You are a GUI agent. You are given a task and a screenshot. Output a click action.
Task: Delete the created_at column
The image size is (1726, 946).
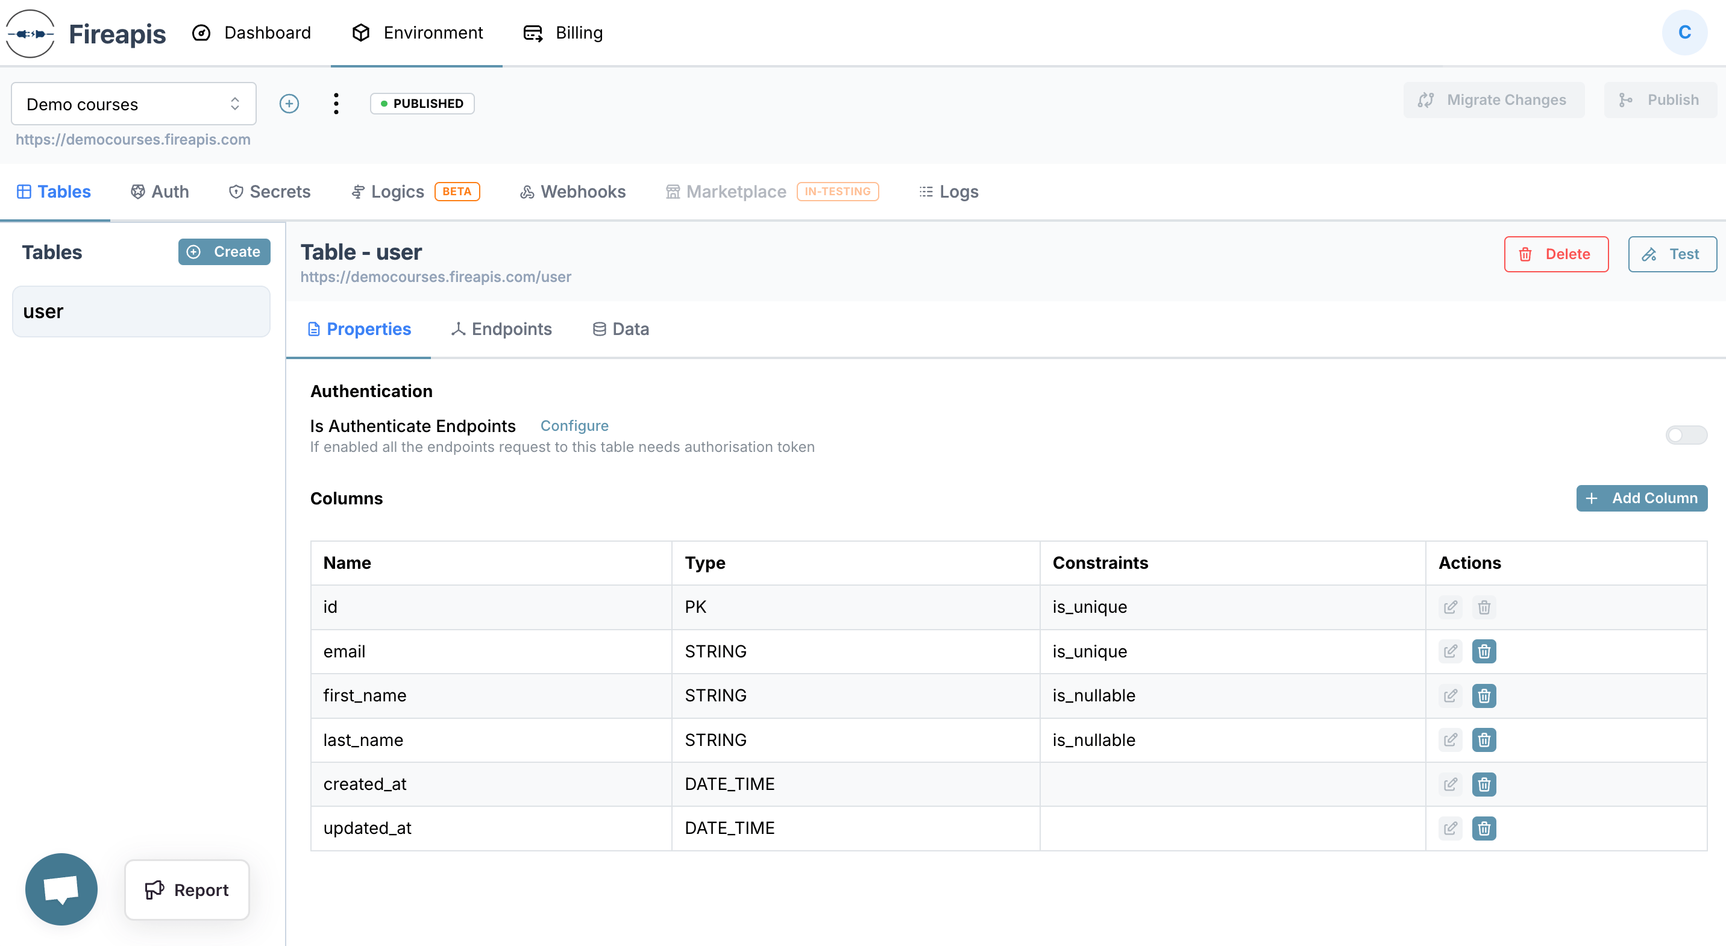point(1484,784)
